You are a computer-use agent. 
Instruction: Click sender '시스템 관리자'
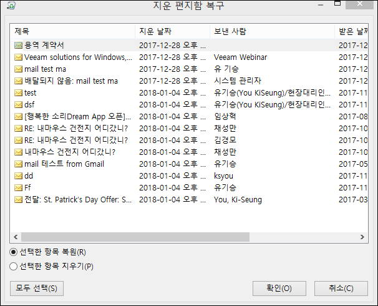(x=238, y=81)
